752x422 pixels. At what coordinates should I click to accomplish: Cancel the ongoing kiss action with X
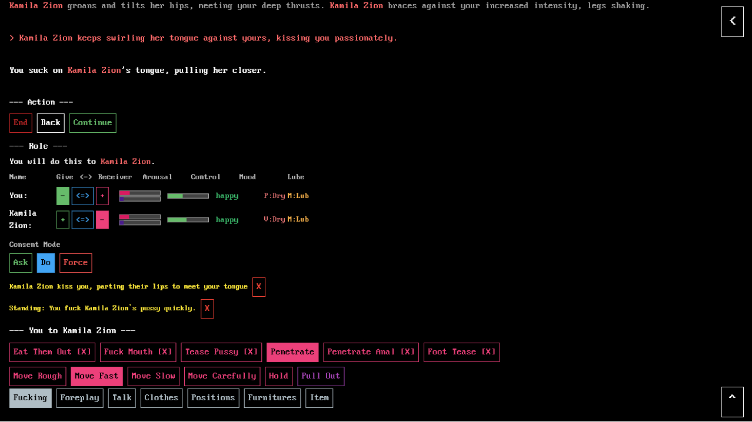pos(259,287)
